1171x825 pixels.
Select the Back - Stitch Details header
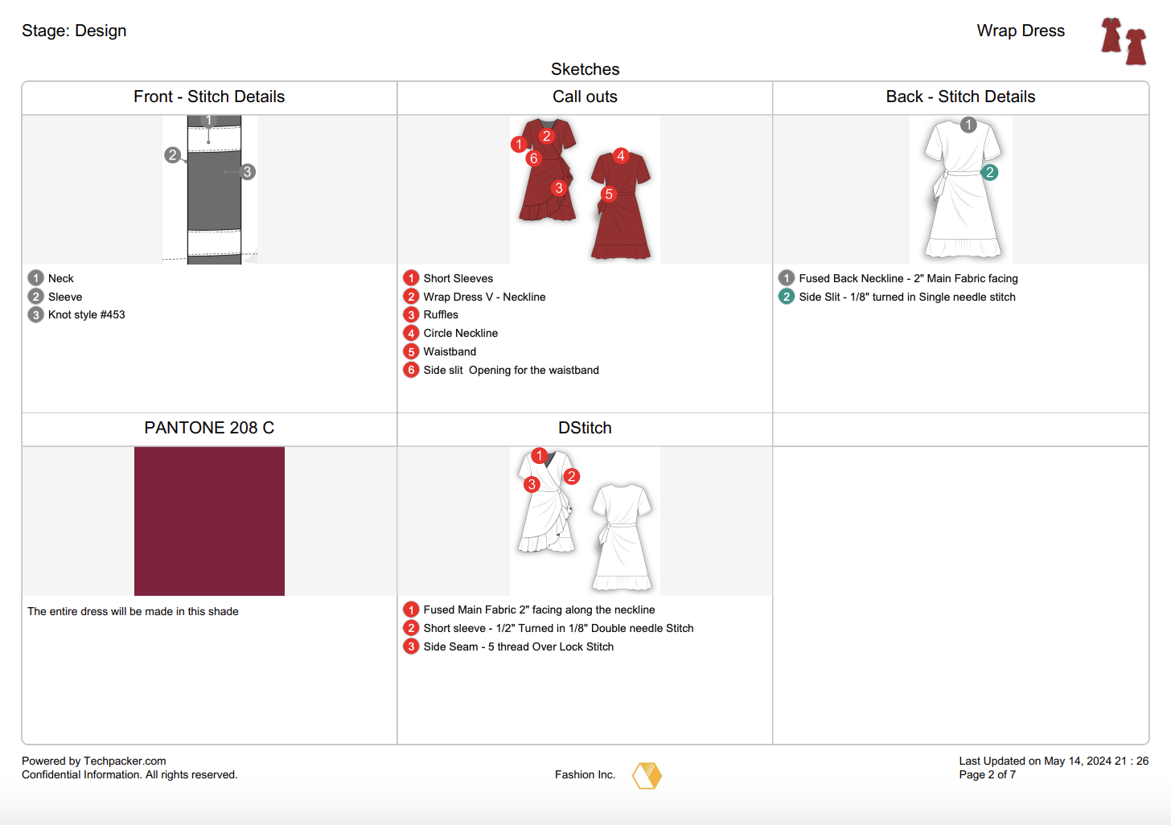point(960,96)
